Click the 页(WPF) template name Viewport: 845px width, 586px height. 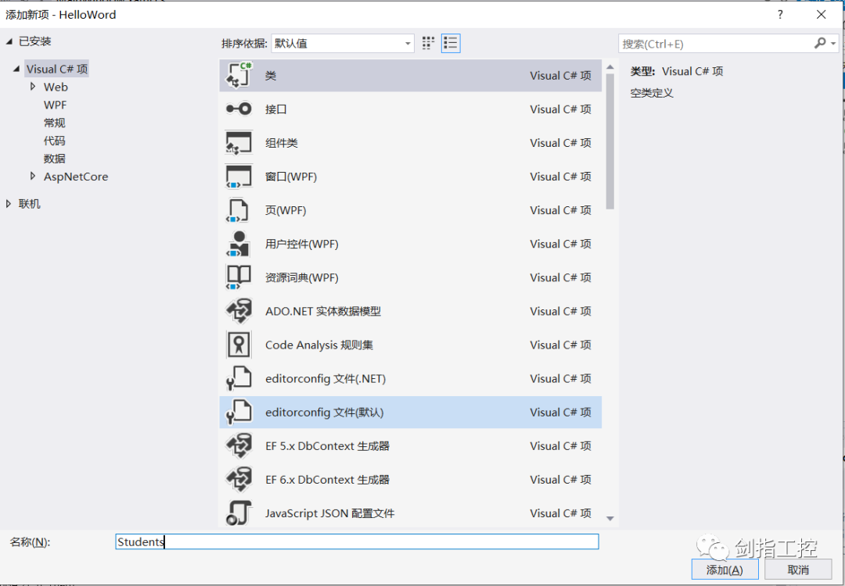tap(286, 210)
